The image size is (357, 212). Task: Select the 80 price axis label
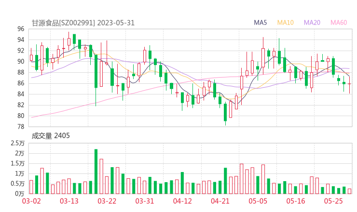point(21,116)
